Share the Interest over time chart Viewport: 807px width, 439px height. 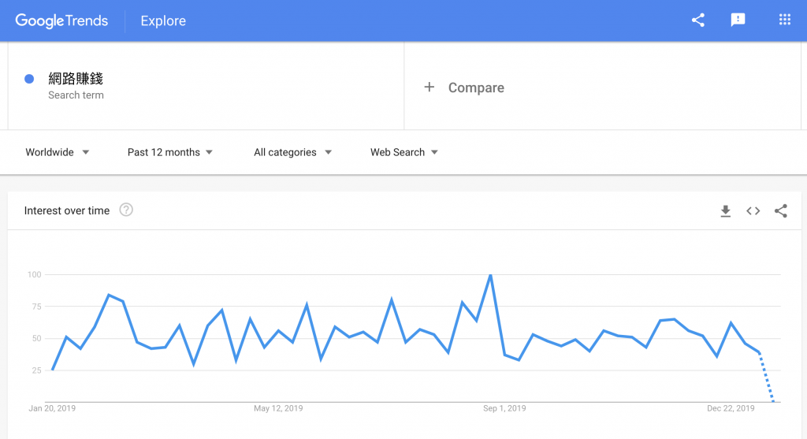pyautogui.click(x=781, y=211)
